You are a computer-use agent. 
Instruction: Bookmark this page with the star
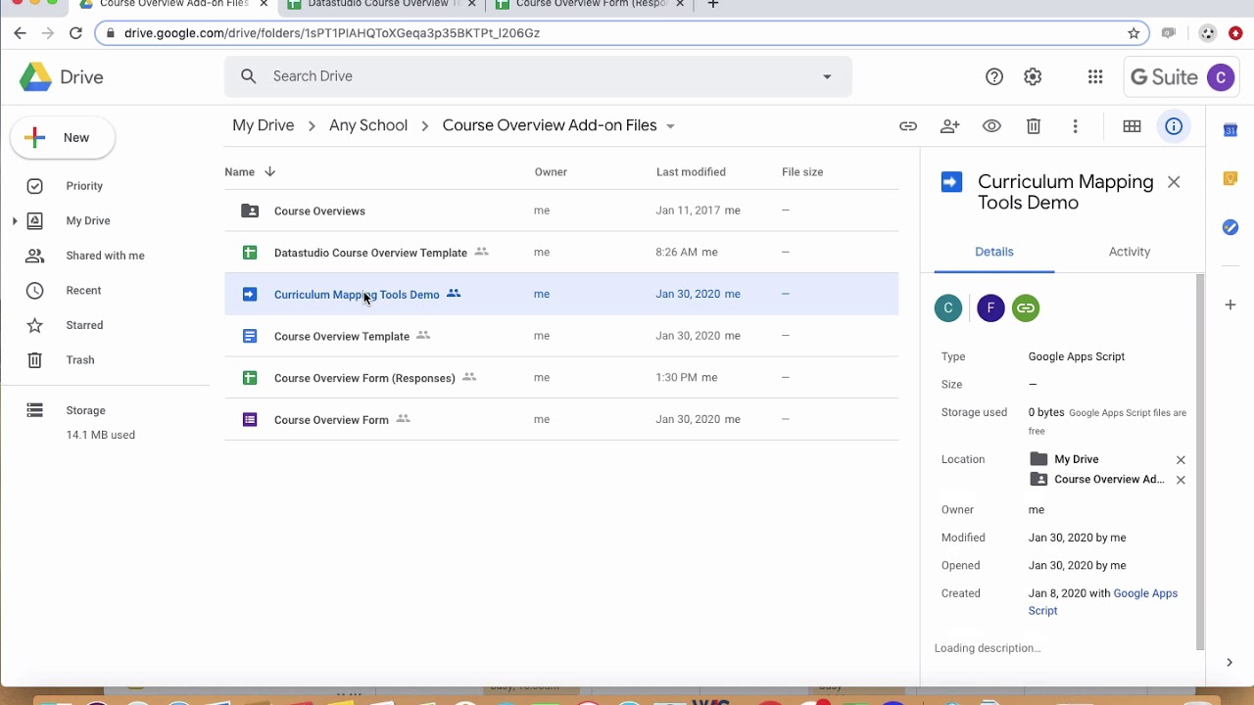coord(1134,33)
